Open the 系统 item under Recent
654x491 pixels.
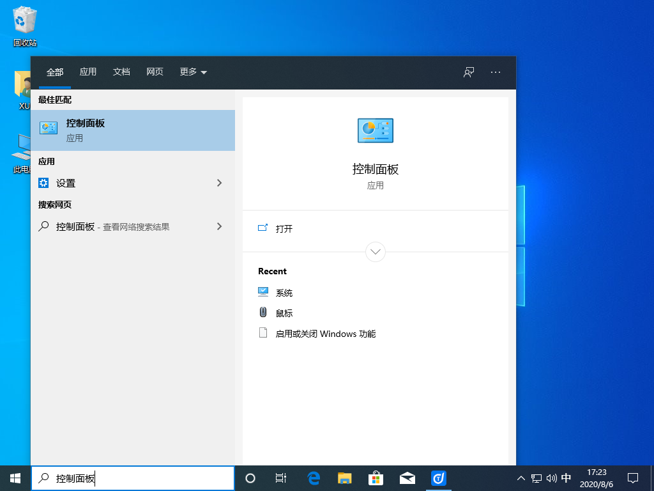click(x=285, y=292)
